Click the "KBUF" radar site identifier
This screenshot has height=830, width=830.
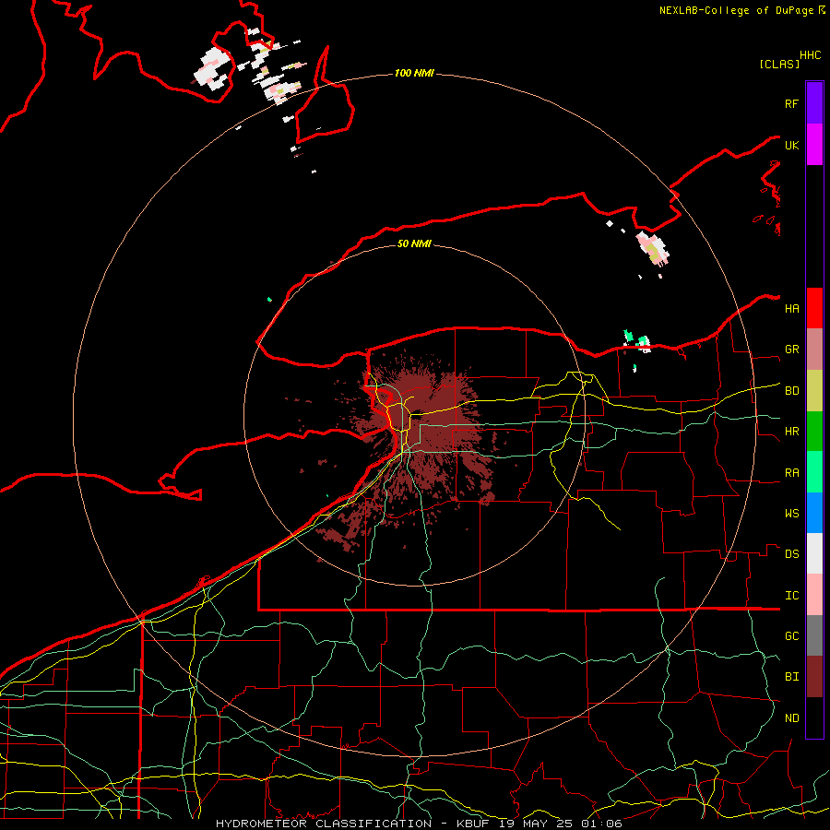pos(473,824)
